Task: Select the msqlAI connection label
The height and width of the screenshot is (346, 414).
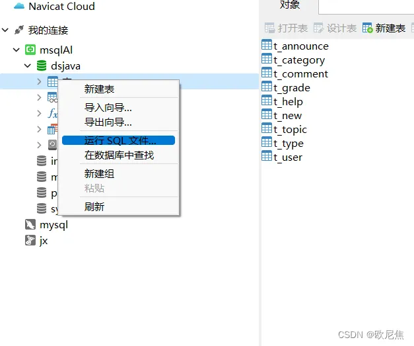Action: point(56,50)
